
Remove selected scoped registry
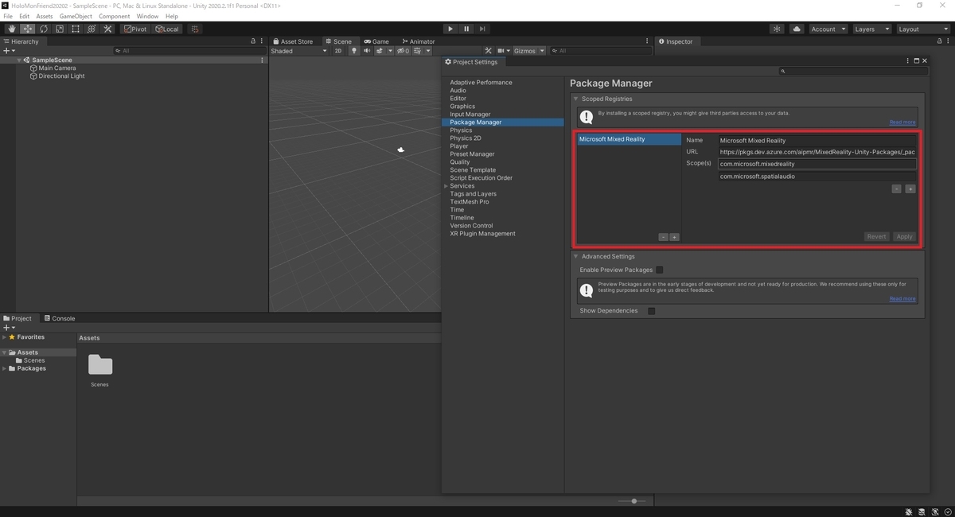point(663,237)
